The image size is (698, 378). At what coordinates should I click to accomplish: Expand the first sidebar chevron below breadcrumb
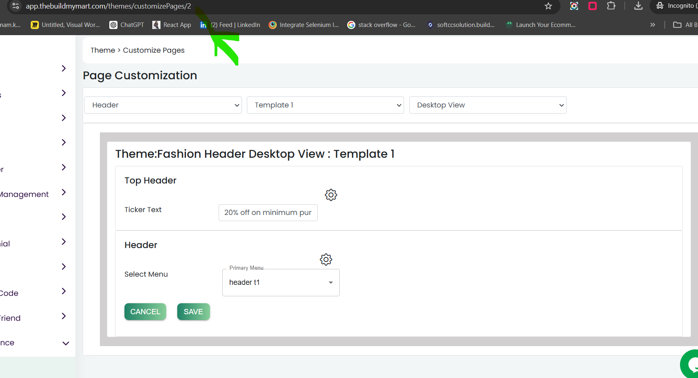[x=63, y=68]
